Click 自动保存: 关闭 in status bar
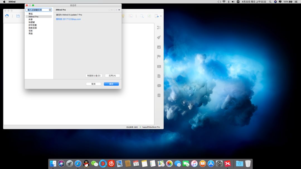 (x=132, y=127)
